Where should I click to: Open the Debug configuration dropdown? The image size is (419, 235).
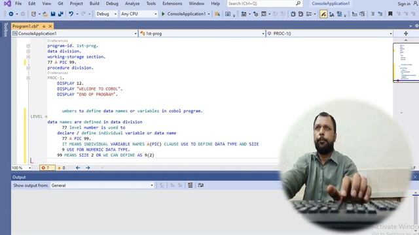pos(106,14)
